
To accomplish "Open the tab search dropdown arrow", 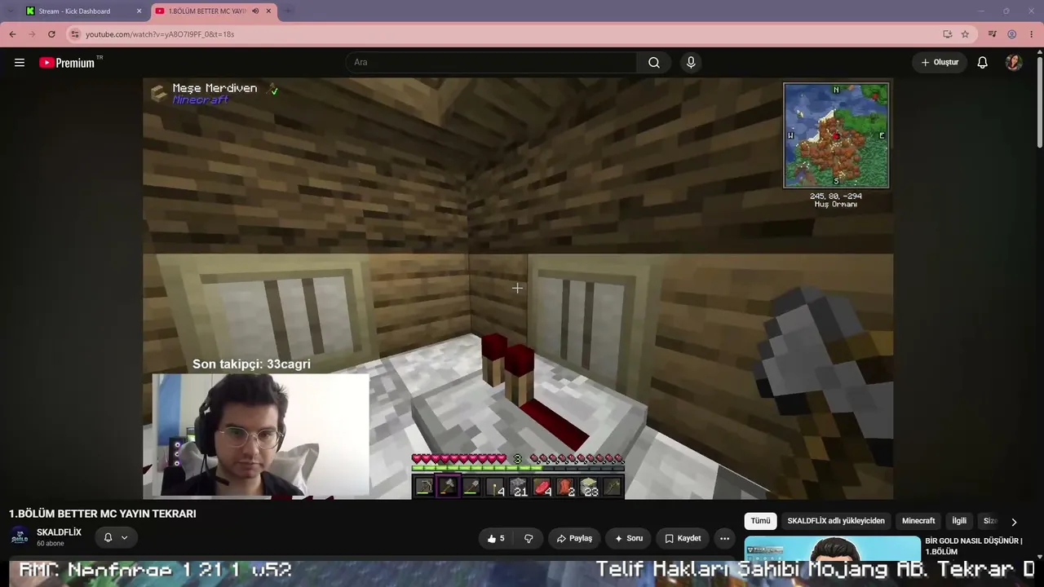I will (10, 11).
